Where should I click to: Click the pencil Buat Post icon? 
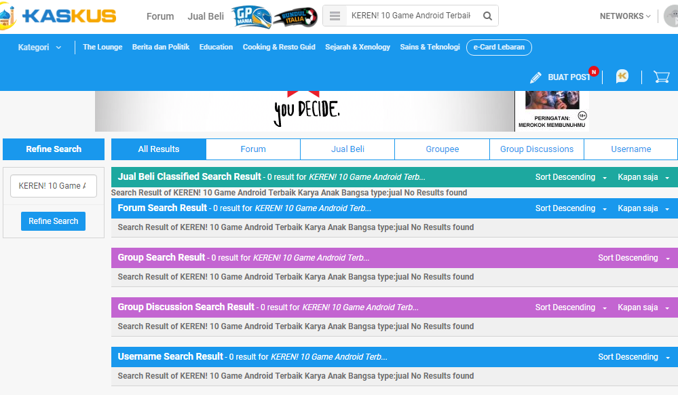535,77
